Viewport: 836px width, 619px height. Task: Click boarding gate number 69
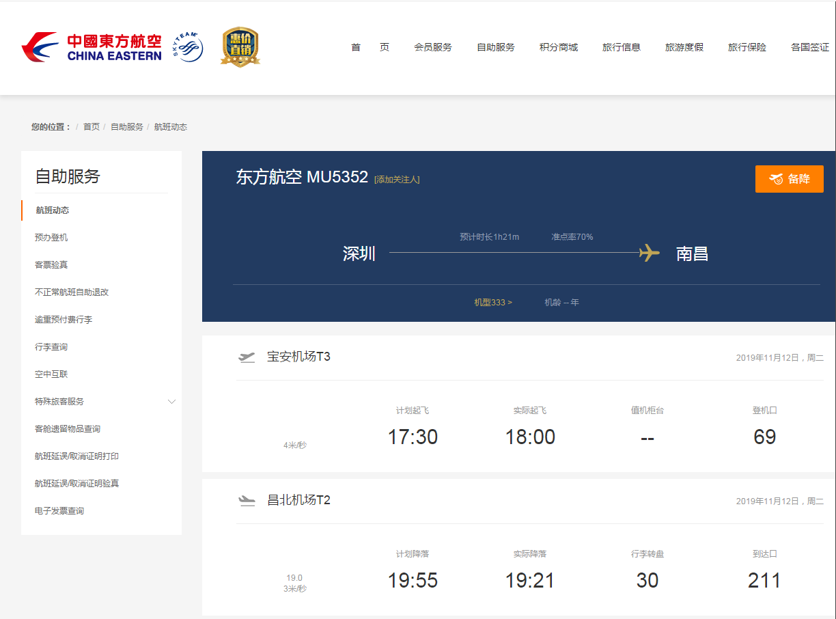click(765, 437)
